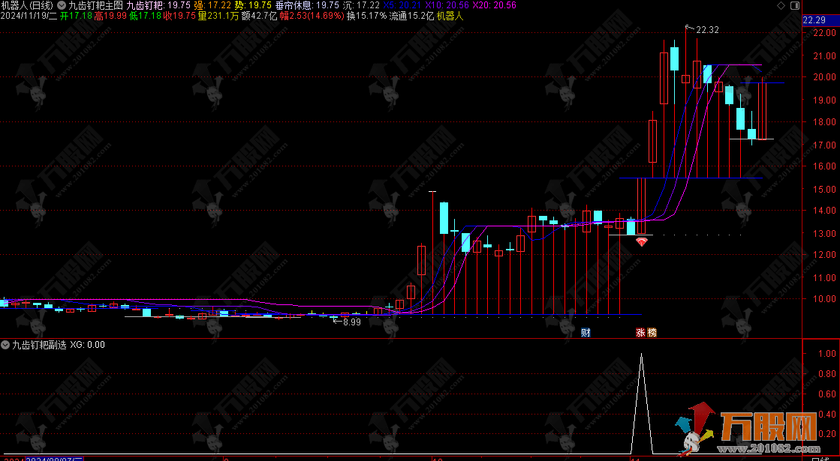Click the white XG signal spike
This screenshot has height=461, width=840.
pyautogui.click(x=642, y=404)
